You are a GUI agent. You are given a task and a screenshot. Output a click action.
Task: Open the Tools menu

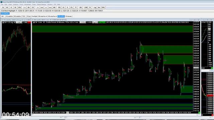point(21,4)
